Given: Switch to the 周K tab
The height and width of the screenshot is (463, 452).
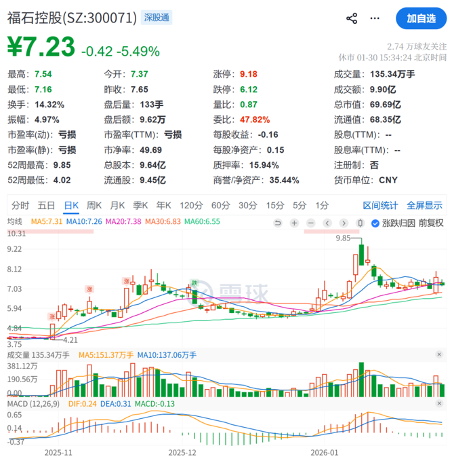Looking at the screenshot, I should pos(93,205).
